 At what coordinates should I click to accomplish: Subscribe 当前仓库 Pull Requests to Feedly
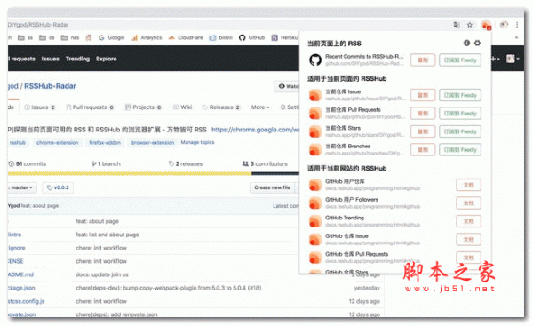[460, 113]
